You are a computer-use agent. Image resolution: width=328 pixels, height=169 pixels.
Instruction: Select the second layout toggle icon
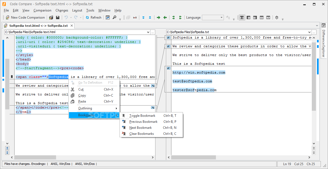(249, 18)
